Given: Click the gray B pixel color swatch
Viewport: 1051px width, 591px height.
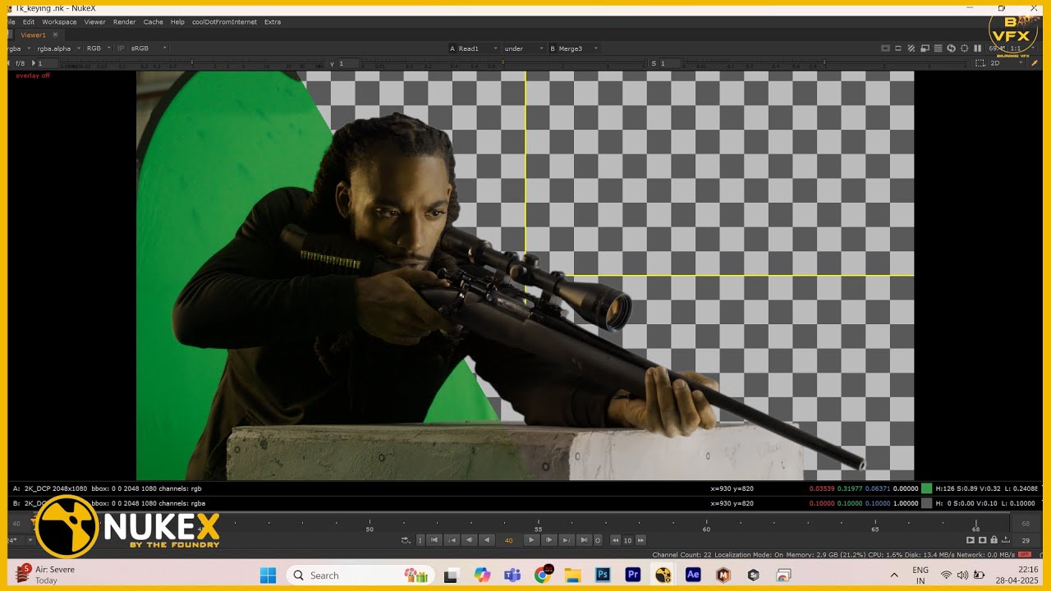Looking at the screenshot, I should pyautogui.click(x=926, y=503).
